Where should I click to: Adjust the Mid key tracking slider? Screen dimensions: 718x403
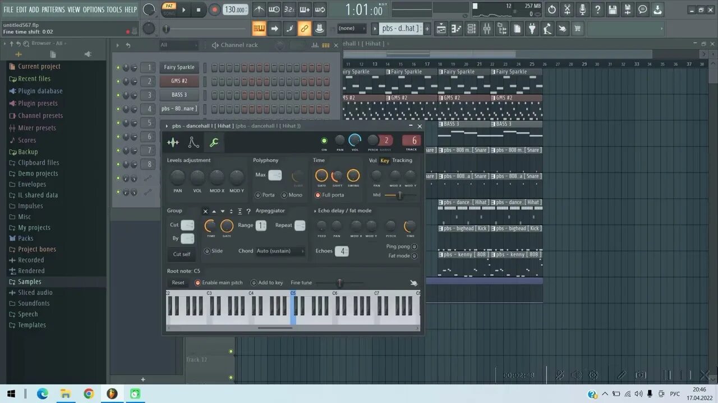(x=399, y=195)
